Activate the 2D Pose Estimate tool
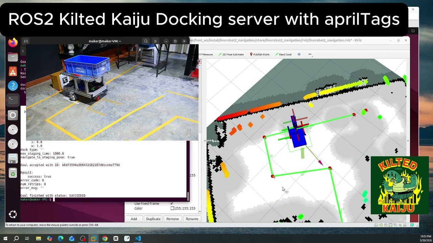 (x=231, y=54)
